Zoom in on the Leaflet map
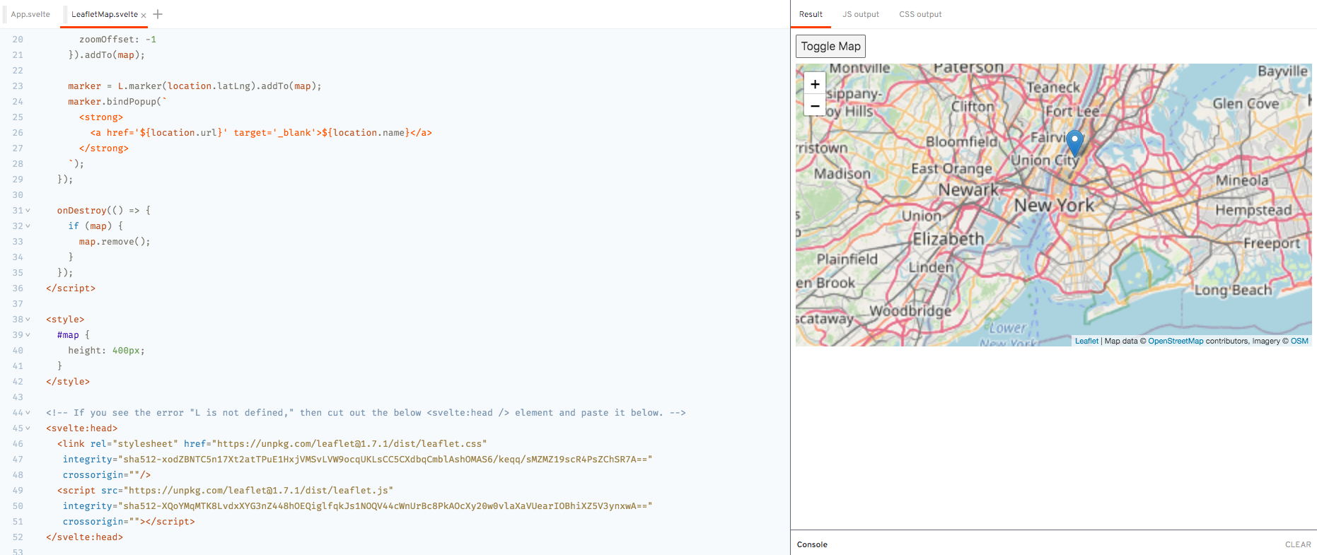The height and width of the screenshot is (555, 1317). (x=815, y=83)
